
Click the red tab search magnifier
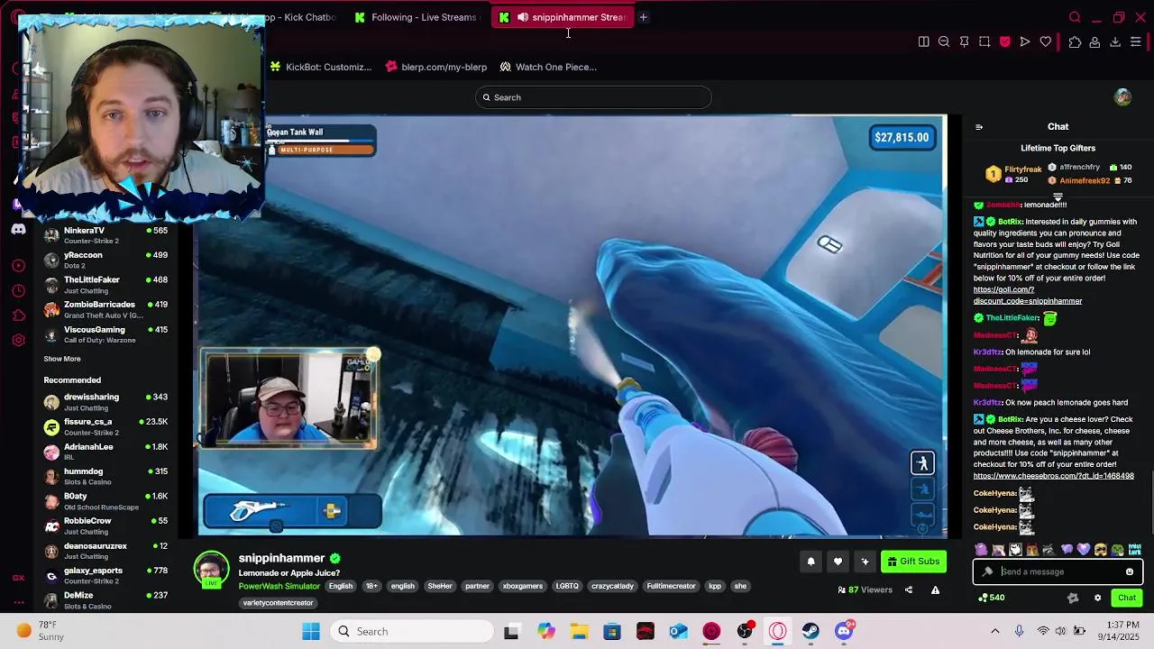tap(1075, 17)
